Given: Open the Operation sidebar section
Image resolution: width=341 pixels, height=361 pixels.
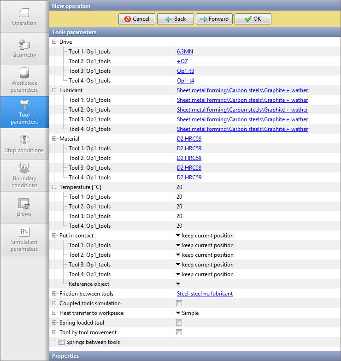Looking at the screenshot, I should click(24, 17).
